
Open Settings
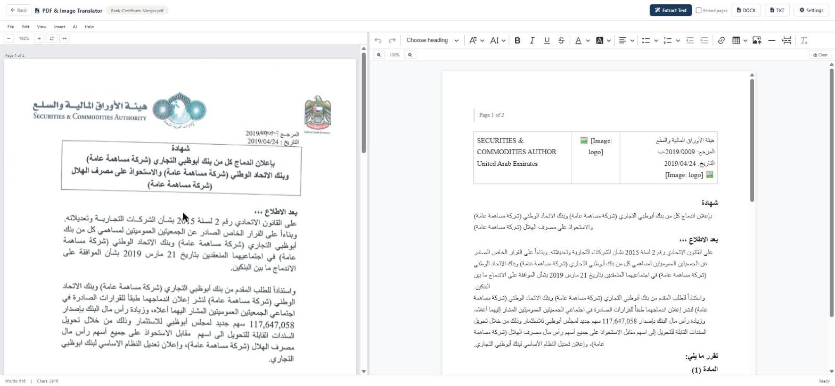[811, 10]
